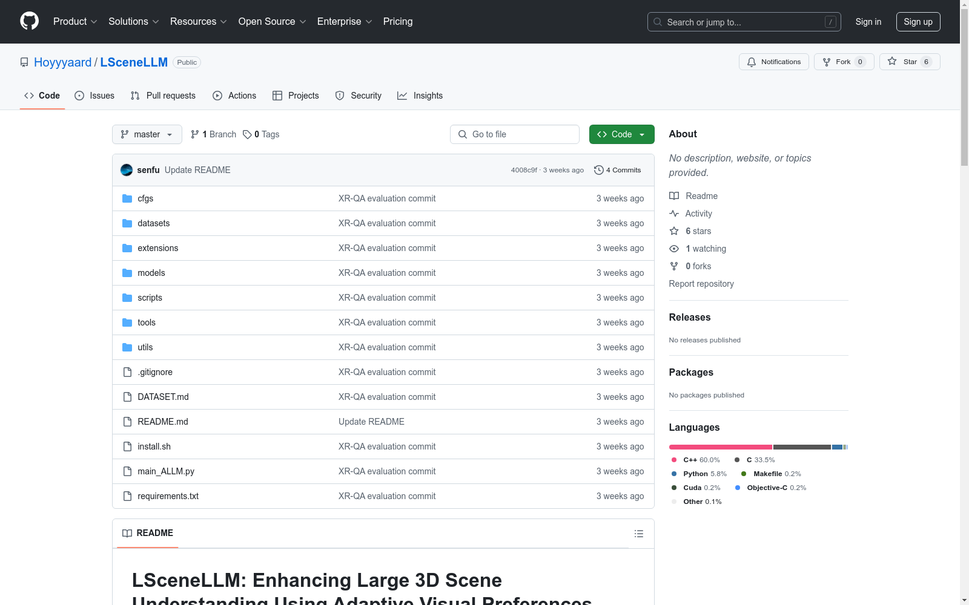
Task: Expand the Product menu
Action: [x=75, y=22]
